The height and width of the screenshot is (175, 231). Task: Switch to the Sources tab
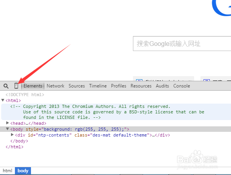coord(76,86)
